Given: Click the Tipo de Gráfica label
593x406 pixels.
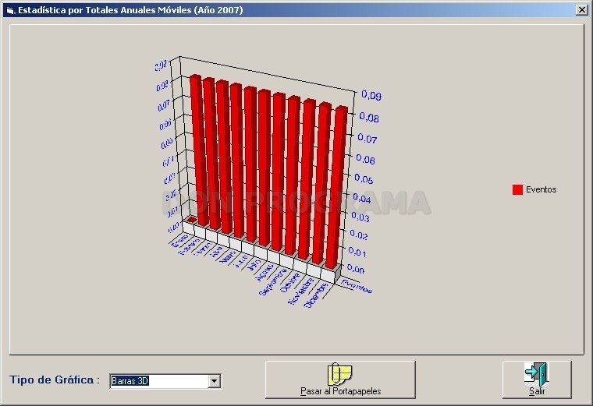Looking at the screenshot, I should pos(55,380).
